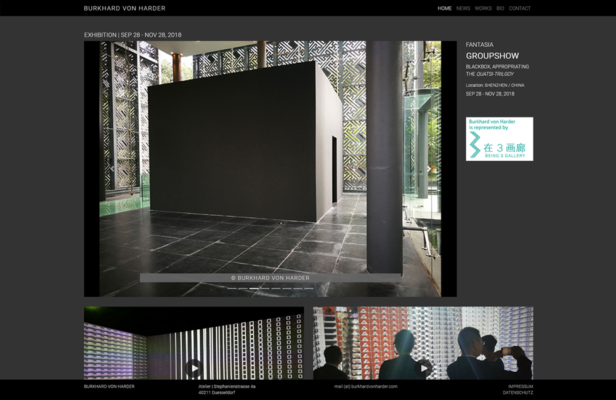Click the Burkhard von Harder name in footer
Viewport: 616px width, 400px height.
[x=109, y=386]
